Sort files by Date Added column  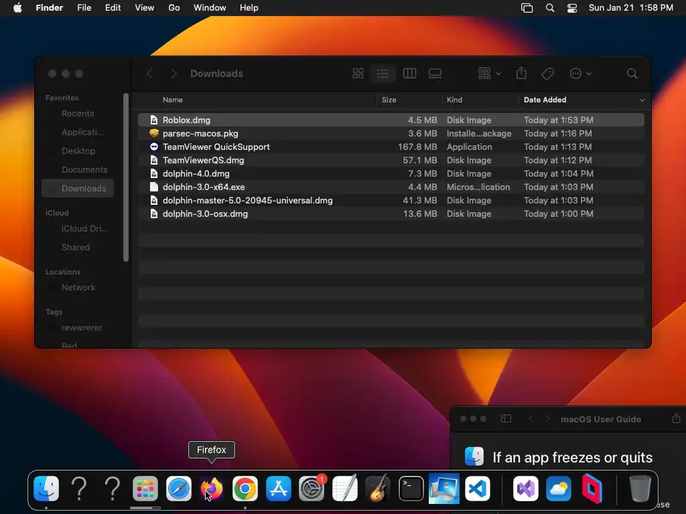point(545,100)
